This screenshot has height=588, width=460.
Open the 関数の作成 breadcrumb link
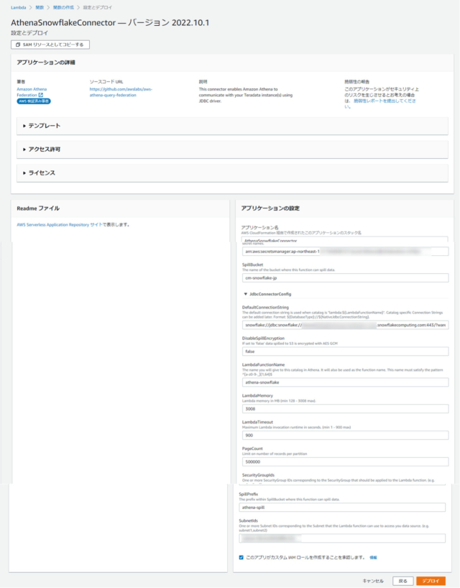(63, 7)
